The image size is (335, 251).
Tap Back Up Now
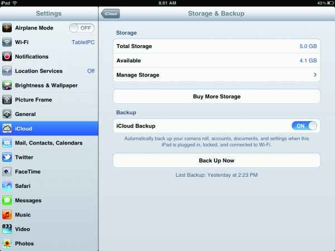[217, 161]
